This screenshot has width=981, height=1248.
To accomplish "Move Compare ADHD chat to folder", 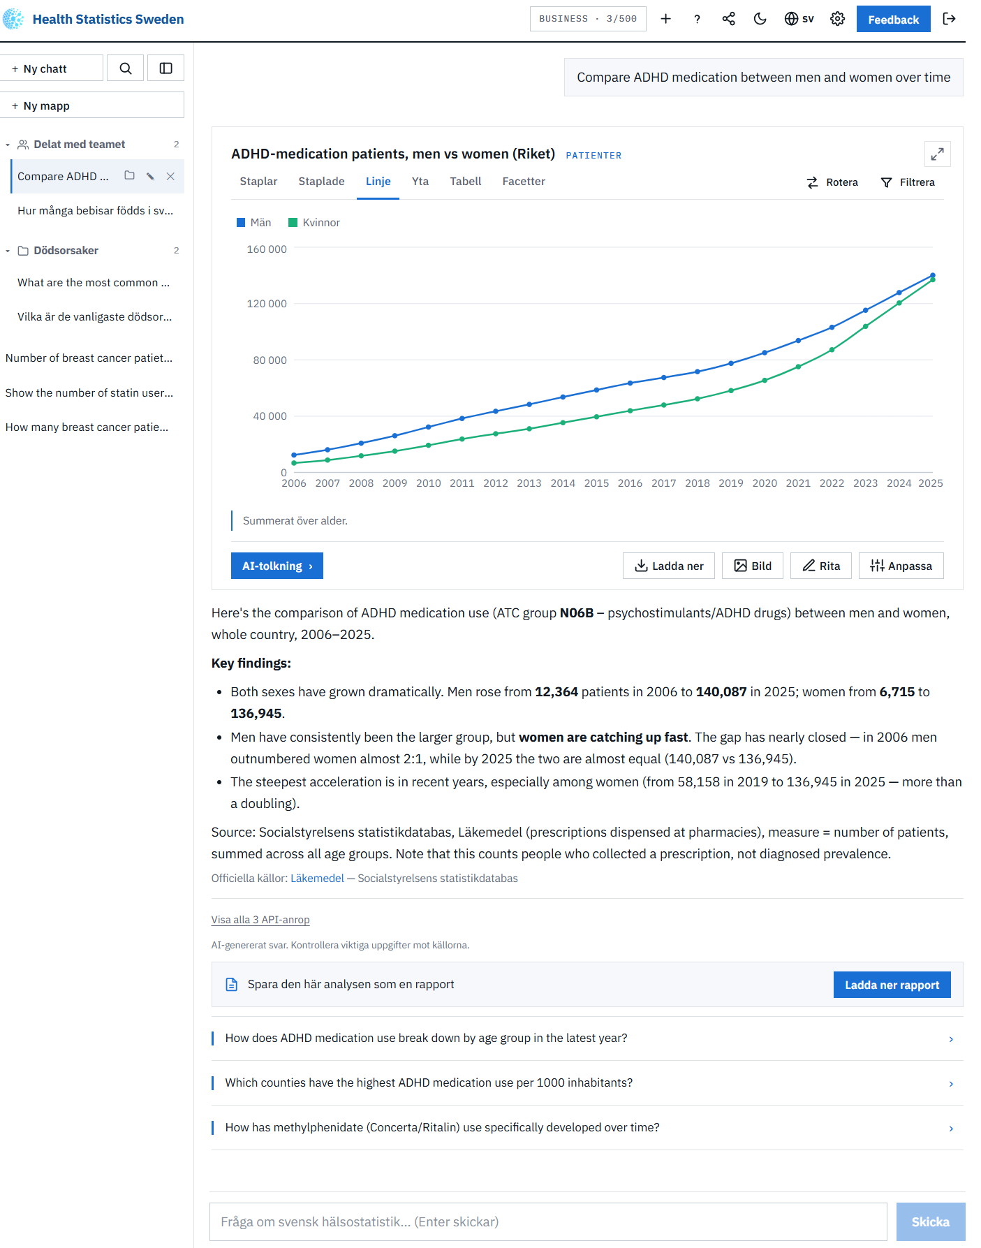I will 129,175.
